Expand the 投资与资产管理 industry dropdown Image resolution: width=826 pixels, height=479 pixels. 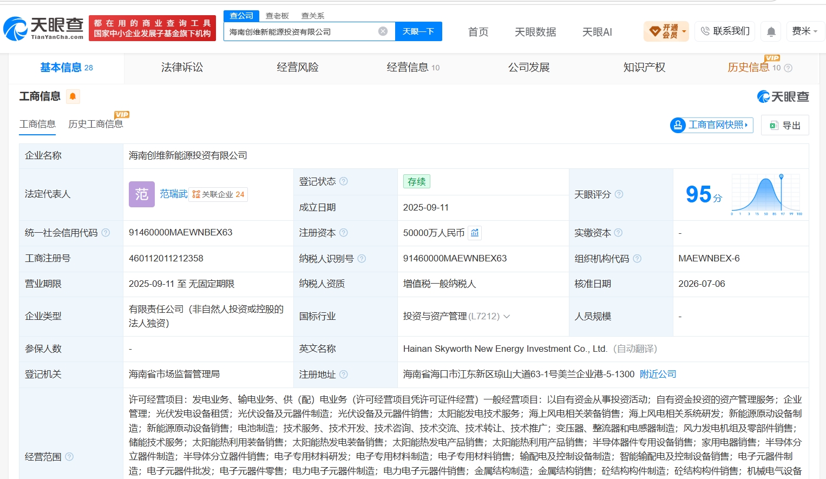tap(507, 316)
